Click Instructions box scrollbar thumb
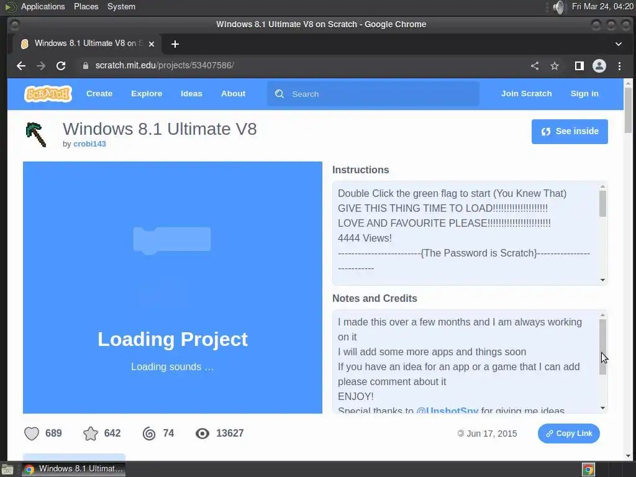The height and width of the screenshot is (477, 636). 602,204
